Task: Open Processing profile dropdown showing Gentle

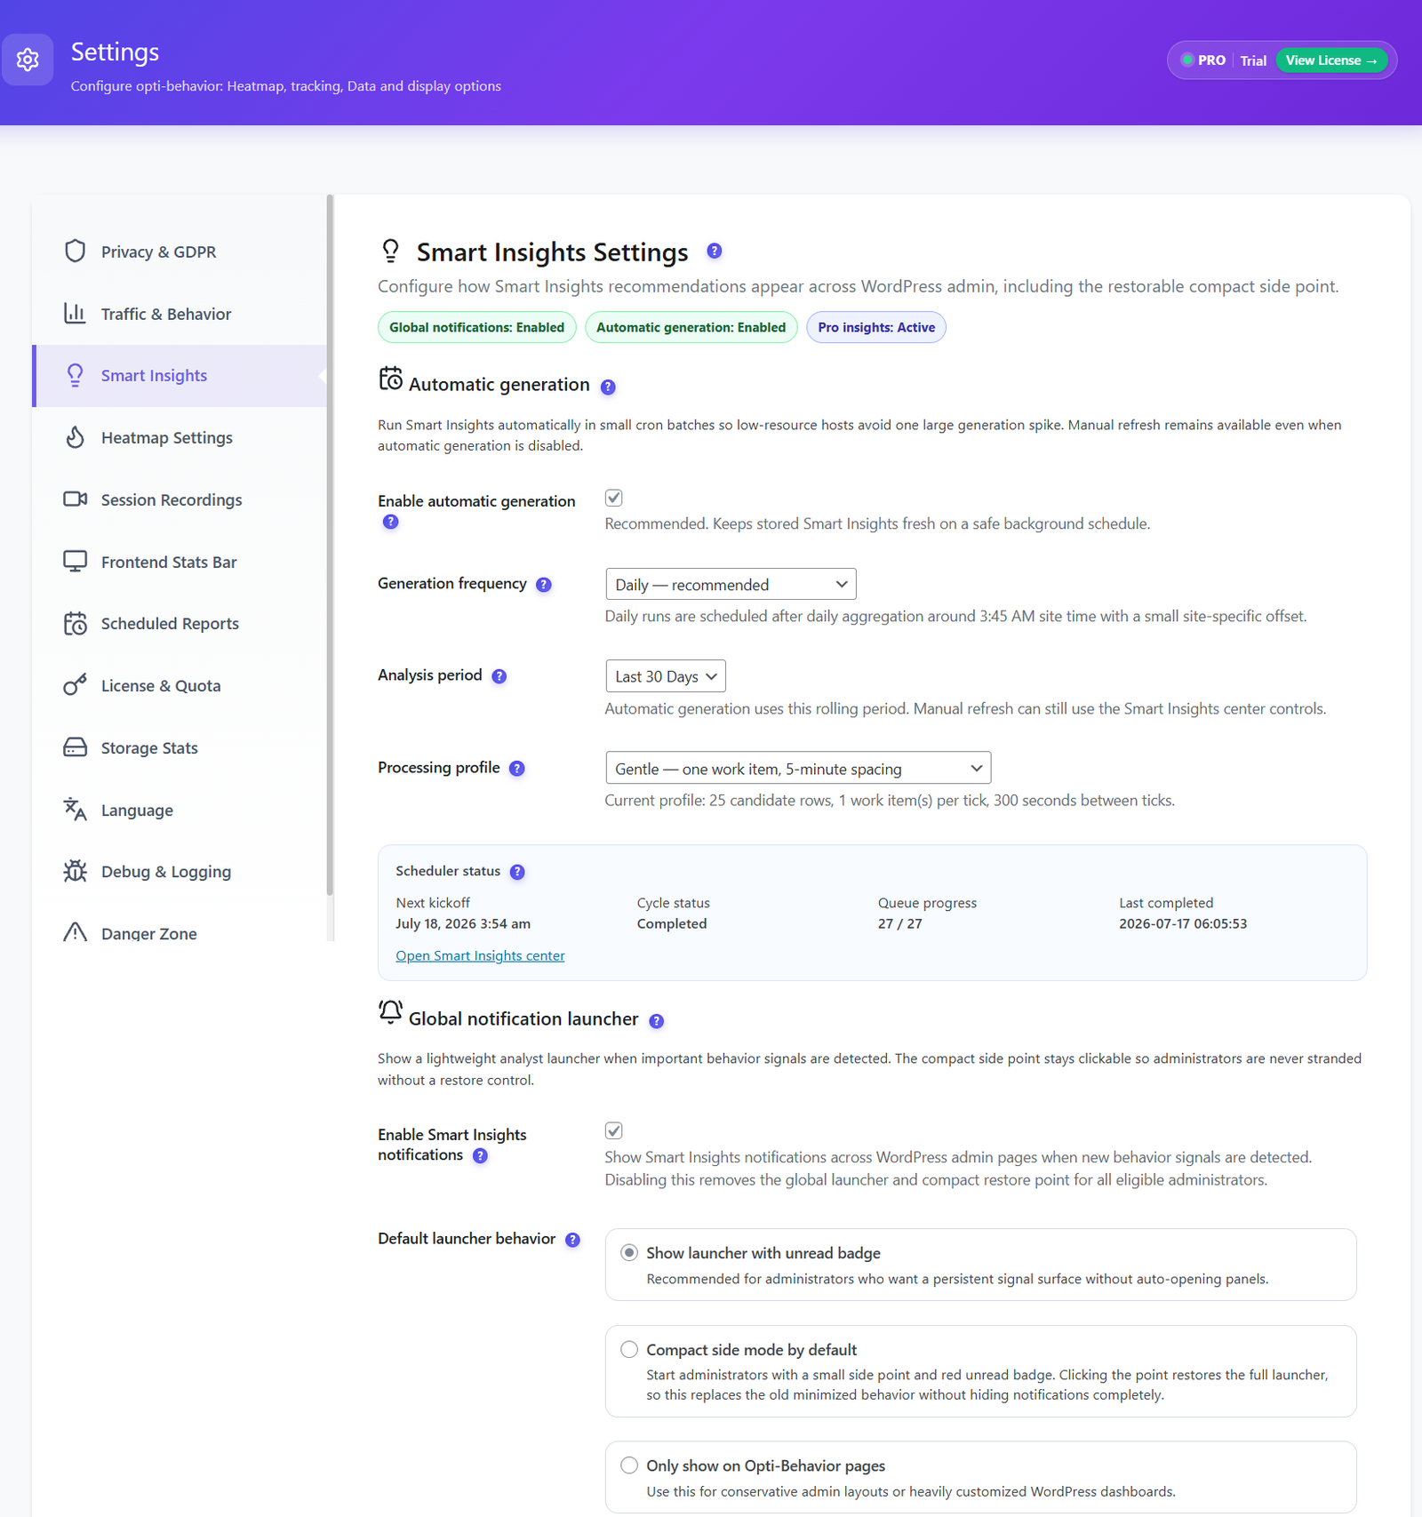Action: [798, 768]
